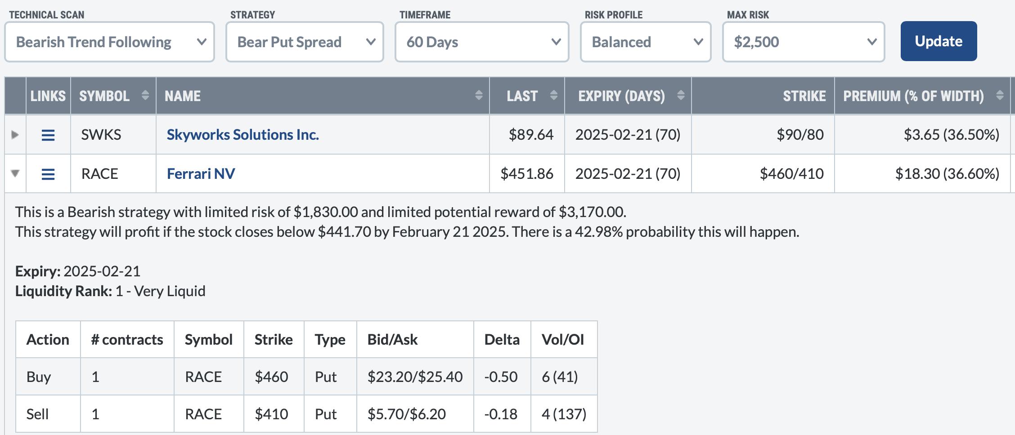Sort by Symbol column arrows
The image size is (1015, 435).
tap(145, 96)
